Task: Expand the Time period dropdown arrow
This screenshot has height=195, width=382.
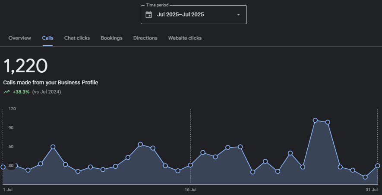Action: [238, 15]
